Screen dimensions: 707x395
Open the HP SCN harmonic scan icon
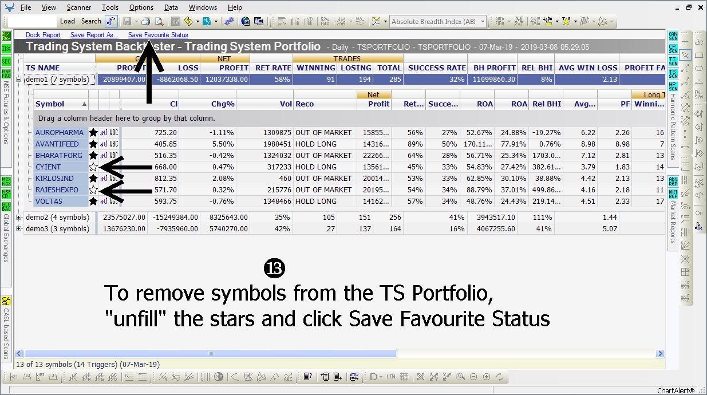pyautogui.click(x=673, y=86)
